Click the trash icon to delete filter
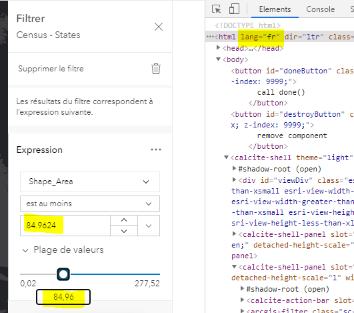Viewport: 354px width, 313px height. click(156, 69)
